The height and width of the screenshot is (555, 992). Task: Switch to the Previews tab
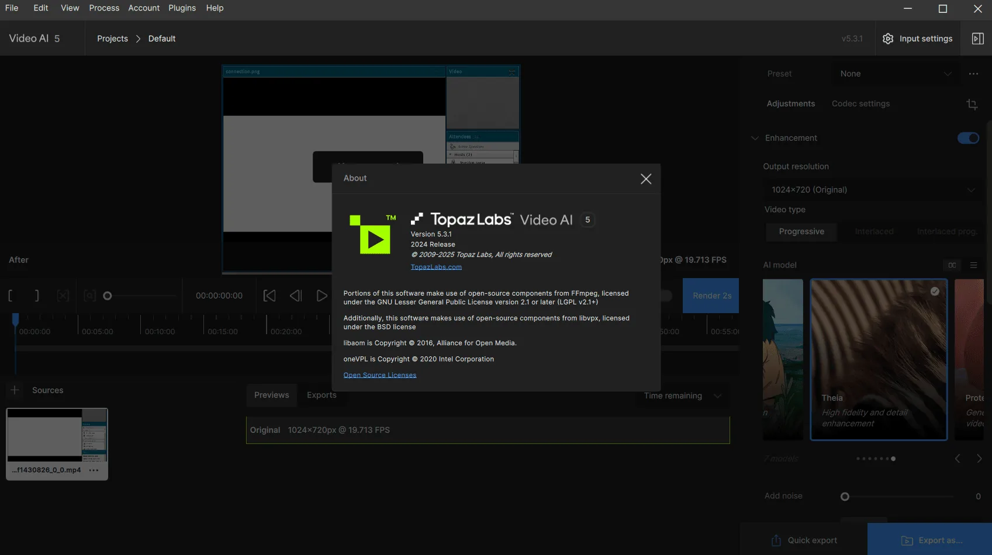tap(272, 396)
